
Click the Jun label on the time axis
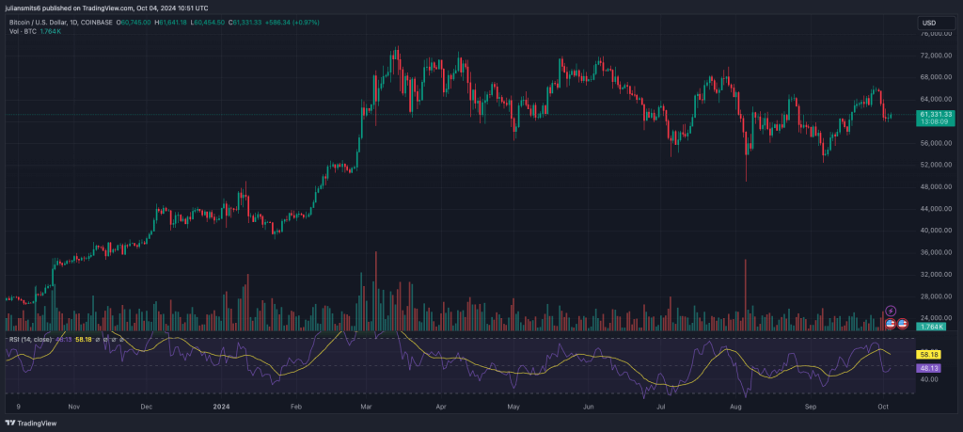[x=589, y=407]
